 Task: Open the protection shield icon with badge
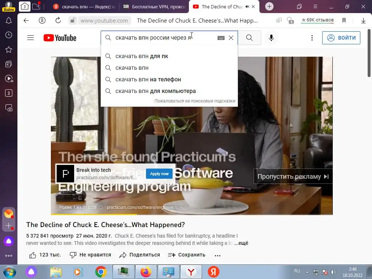point(290,21)
